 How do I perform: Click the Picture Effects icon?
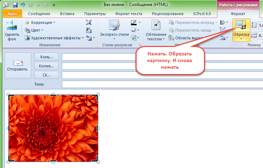click(x=133, y=30)
